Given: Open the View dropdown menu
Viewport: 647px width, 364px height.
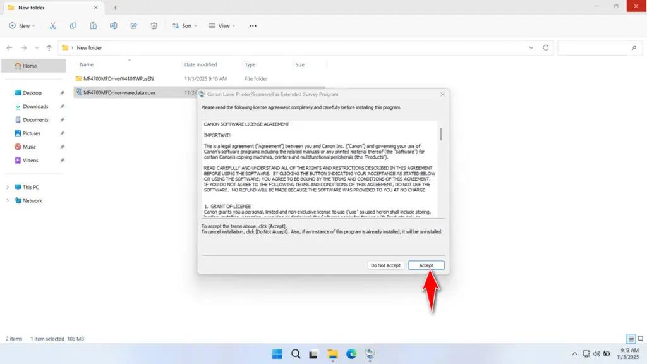Looking at the screenshot, I should coord(222,26).
